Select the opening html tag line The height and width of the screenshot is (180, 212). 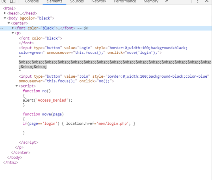[9, 8]
